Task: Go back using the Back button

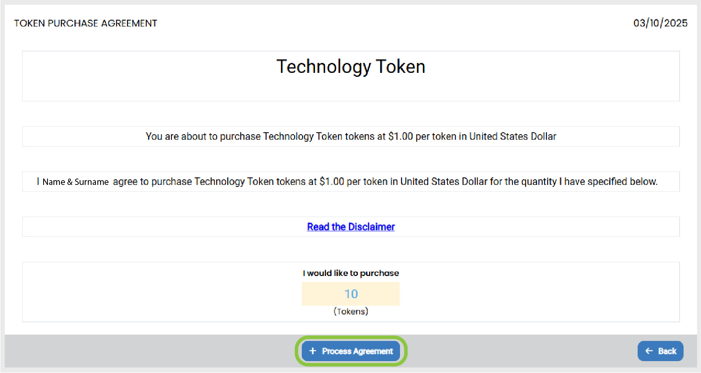Action: (x=660, y=351)
